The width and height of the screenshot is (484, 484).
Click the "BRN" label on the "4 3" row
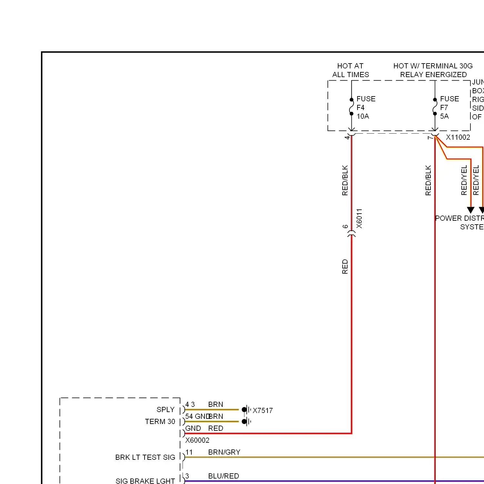click(x=216, y=404)
